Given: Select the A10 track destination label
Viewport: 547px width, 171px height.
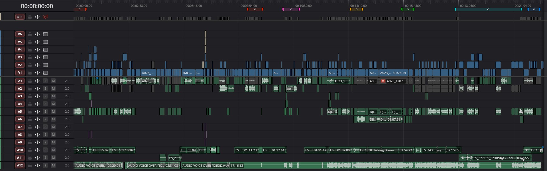Looking at the screenshot, I should (20, 150).
